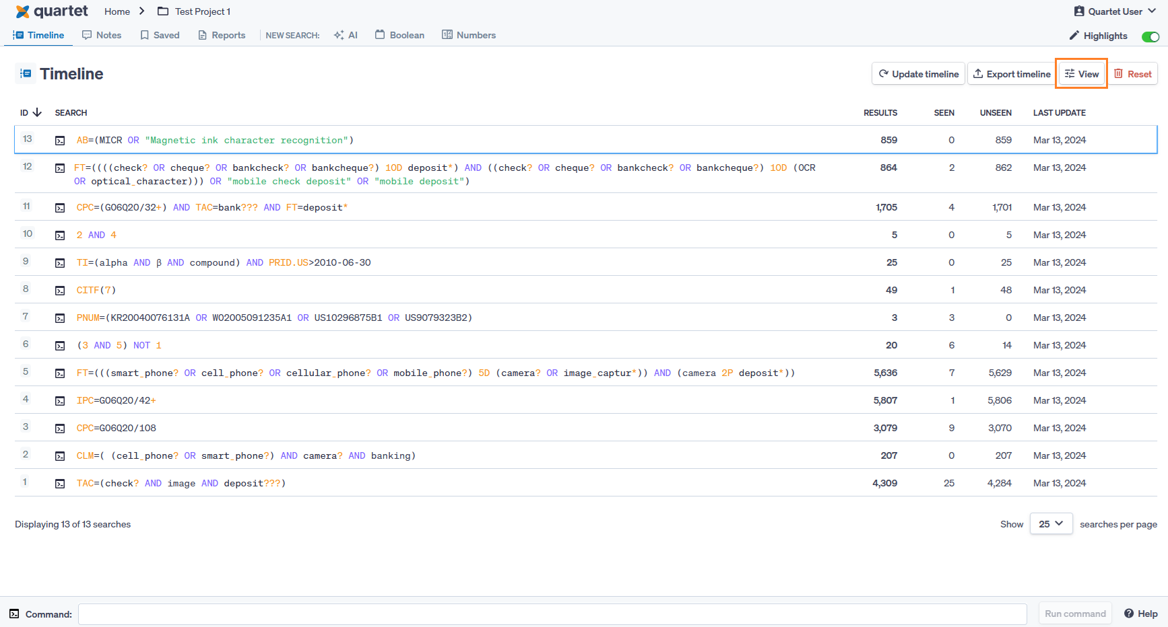Click the command icon beside CITF(7) search
Image resolution: width=1168 pixels, height=627 pixels.
(x=60, y=291)
